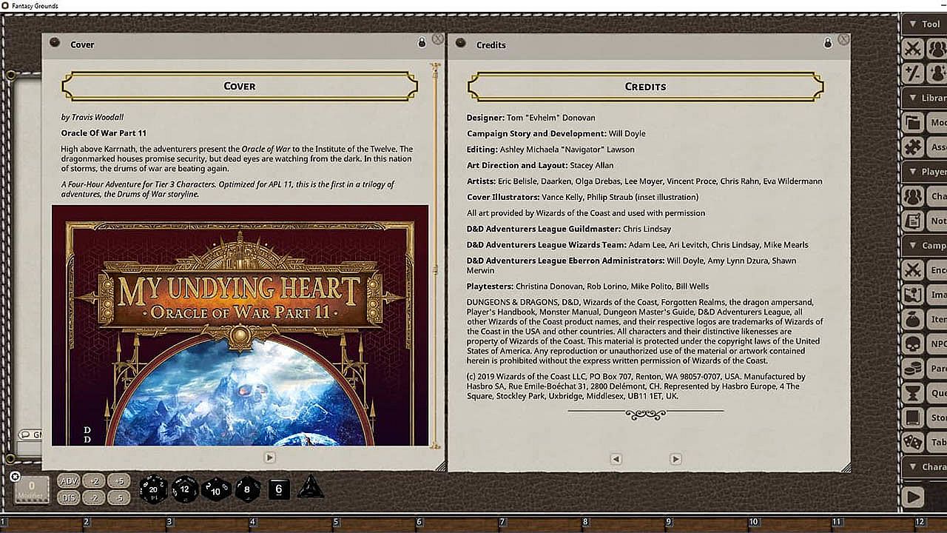947x533 pixels.
Task: Click the "Editing:" credit line
Action: (550, 150)
